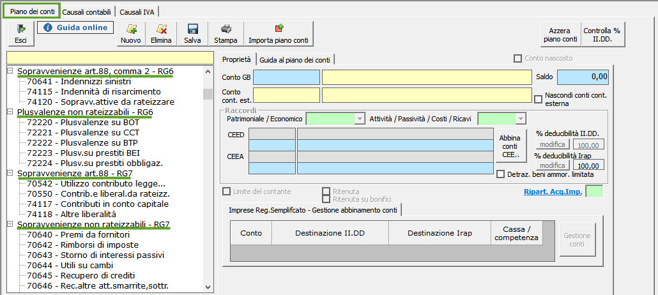
Task: Select 72220 - Plusvalenze su BOT
Action: pos(83,123)
